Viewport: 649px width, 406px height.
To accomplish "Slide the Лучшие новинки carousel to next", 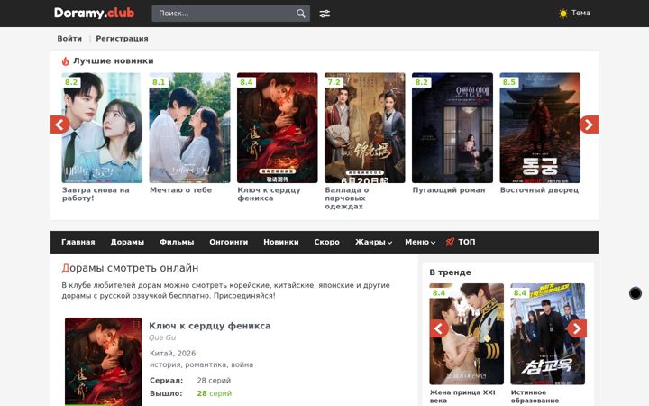I will (x=589, y=125).
